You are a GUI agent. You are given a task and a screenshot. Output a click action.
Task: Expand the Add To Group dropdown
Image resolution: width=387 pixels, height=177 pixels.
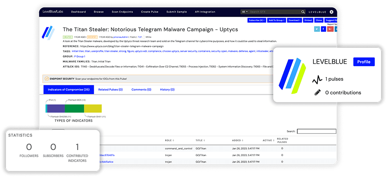coord(276,20)
